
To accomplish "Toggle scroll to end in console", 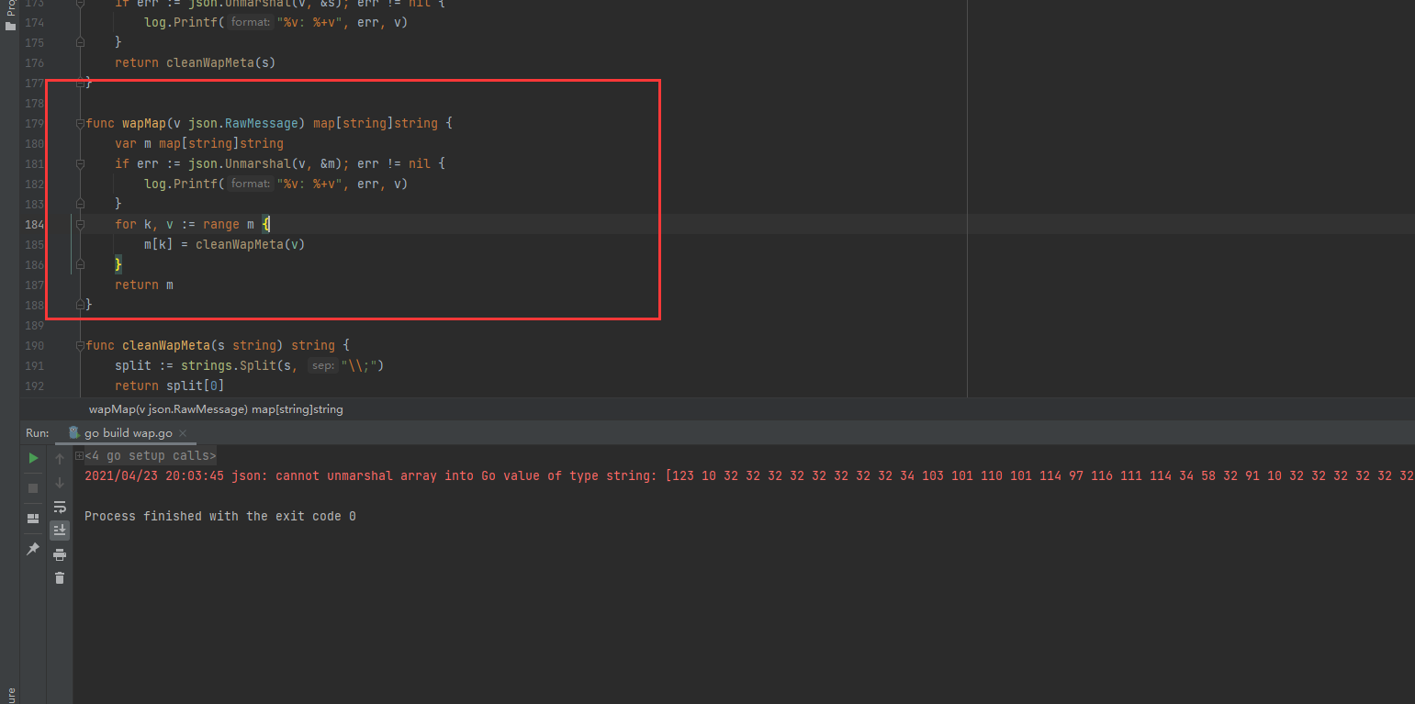I will tap(60, 530).
